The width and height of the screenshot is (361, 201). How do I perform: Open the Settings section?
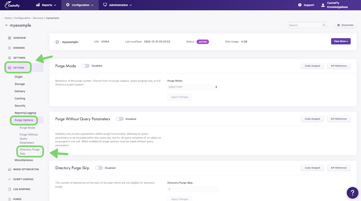19,58
